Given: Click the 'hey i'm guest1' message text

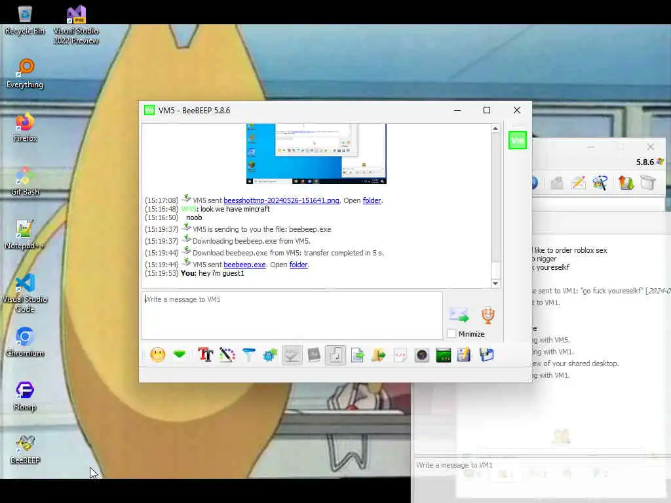Looking at the screenshot, I should [x=221, y=273].
